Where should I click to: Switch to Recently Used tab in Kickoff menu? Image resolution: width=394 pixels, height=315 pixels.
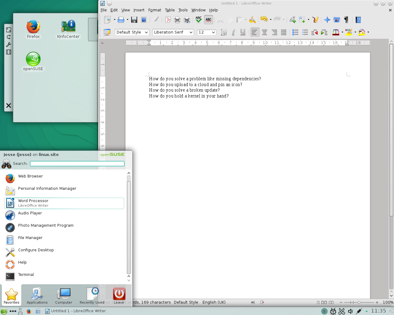[92, 296]
